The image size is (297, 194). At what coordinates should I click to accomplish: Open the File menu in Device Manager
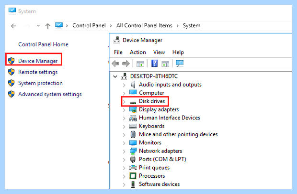[x=118, y=52]
